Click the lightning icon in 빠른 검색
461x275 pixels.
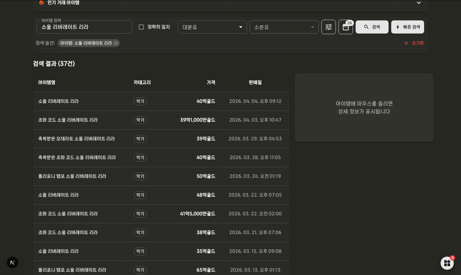[398, 27]
